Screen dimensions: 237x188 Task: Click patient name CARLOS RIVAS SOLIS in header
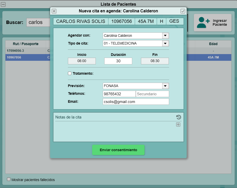[x=81, y=21]
